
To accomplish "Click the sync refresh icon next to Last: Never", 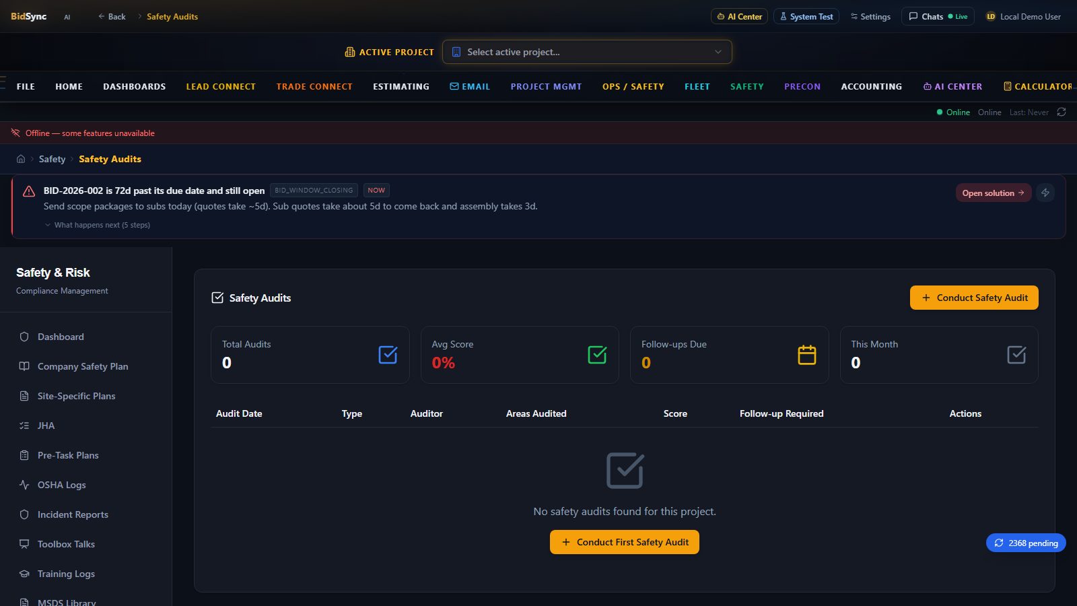I will pyautogui.click(x=1062, y=112).
